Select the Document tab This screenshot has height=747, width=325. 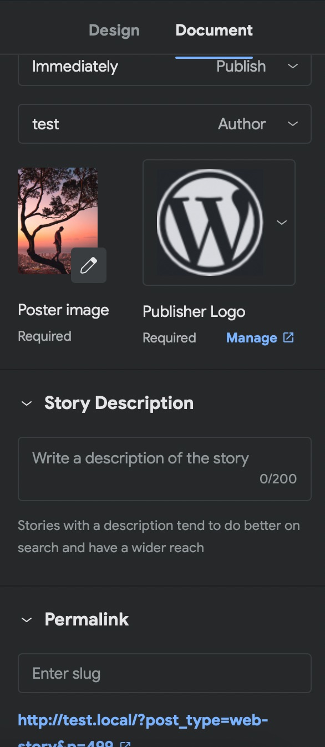(x=214, y=30)
